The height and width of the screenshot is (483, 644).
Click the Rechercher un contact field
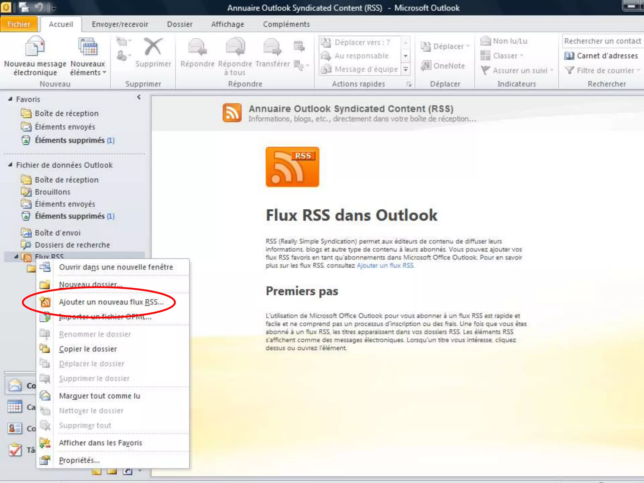(x=602, y=41)
